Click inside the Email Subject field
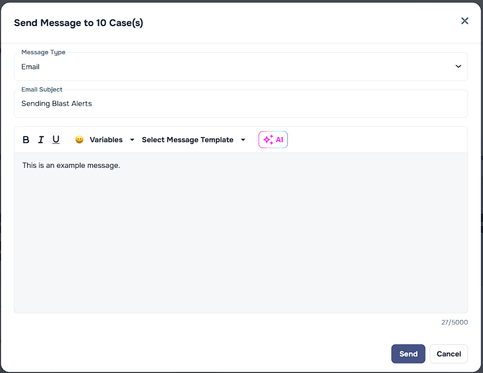The height and width of the screenshot is (373, 483). tap(240, 103)
